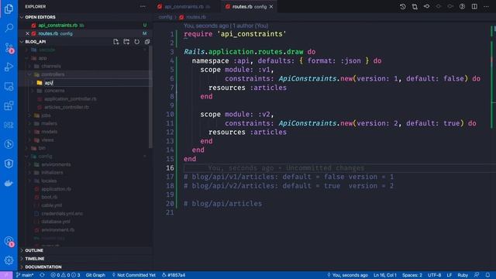Open the problems counter in the status bar
Image resolution: width=496 pixels, height=279 pixels.
[65, 275]
